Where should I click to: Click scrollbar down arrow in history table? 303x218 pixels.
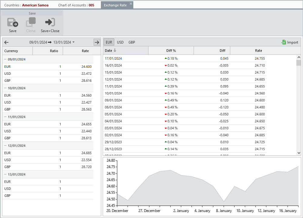pos(299,153)
